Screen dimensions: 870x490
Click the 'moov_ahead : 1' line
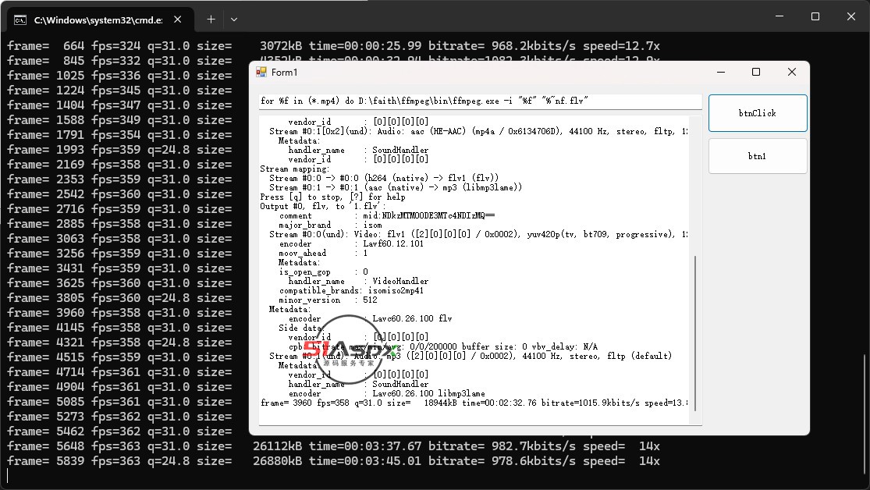(324, 253)
